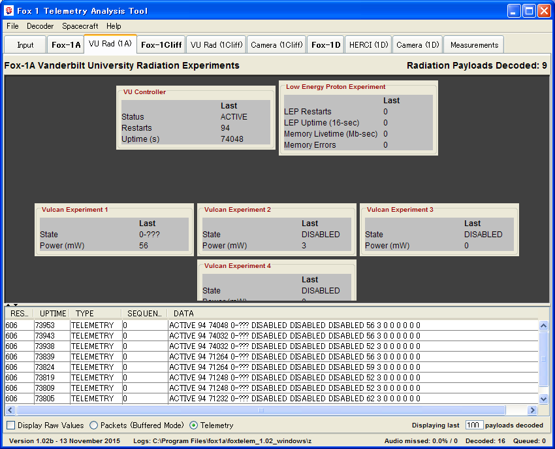Switch to VU Rad (1Cliff) tab

pos(216,45)
